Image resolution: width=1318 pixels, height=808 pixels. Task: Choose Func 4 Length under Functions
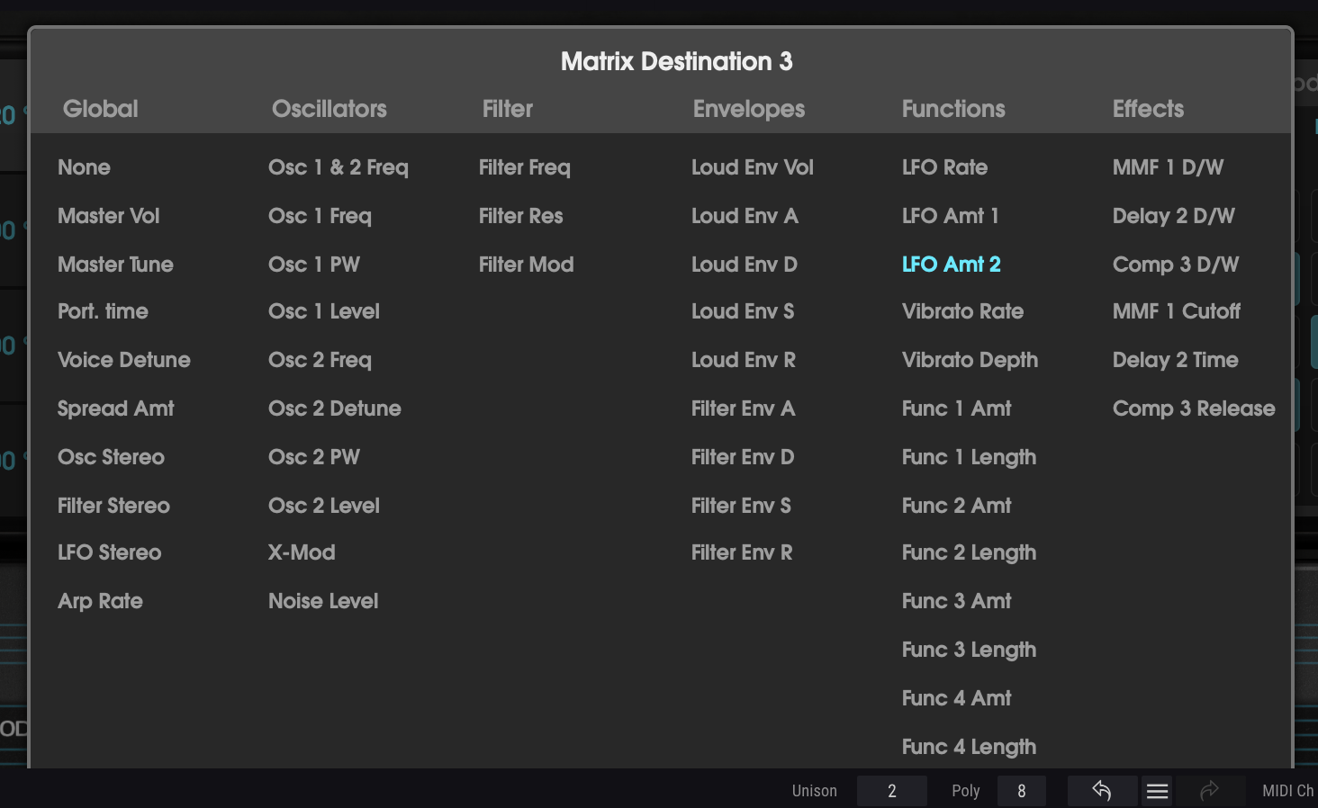coord(969,746)
